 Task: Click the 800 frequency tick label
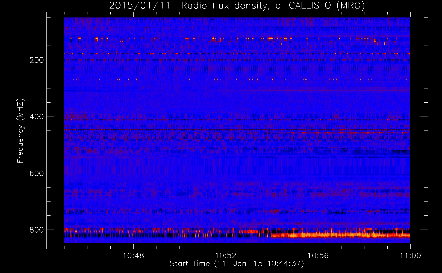point(37,230)
